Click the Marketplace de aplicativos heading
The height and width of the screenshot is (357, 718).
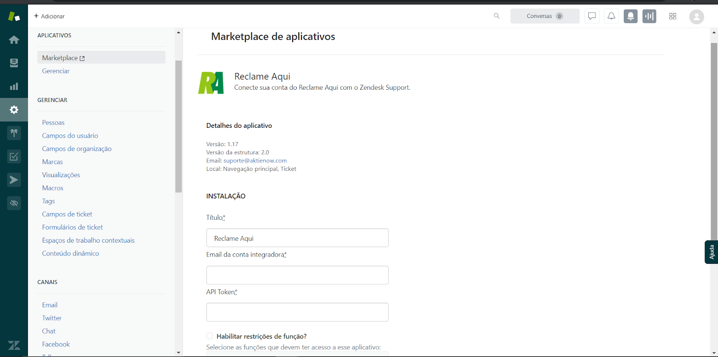(273, 36)
